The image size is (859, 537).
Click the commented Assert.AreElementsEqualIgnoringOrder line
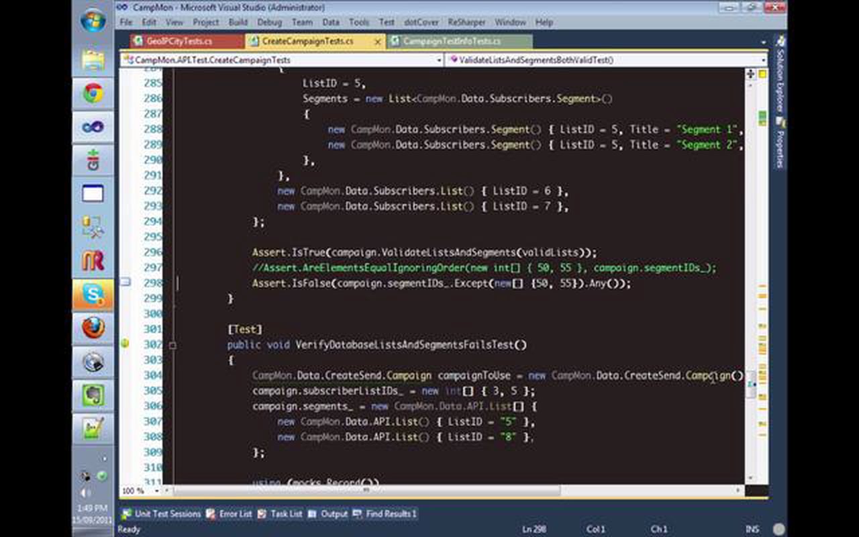[x=485, y=268]
